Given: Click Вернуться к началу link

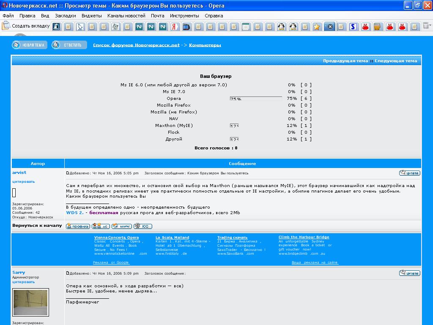Looking at the screenshot, I should pyautogui.click(x=37, y=226).
